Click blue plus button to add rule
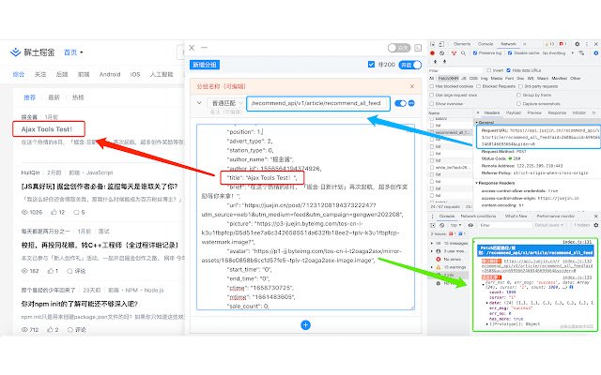The image size is (601, 375). 305,325
